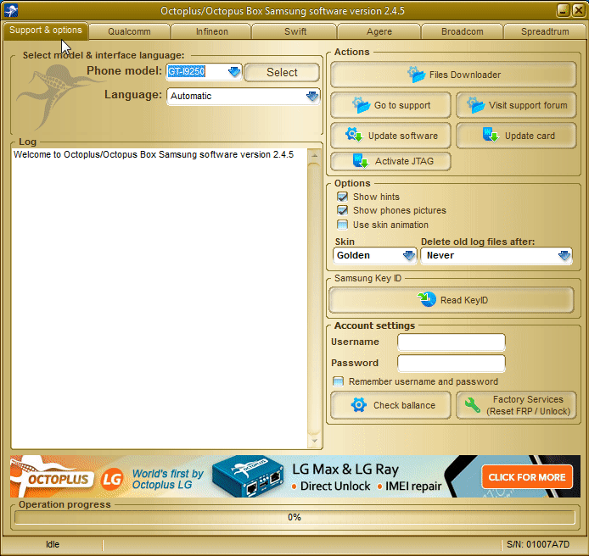Click CLICK FOR MORE on the banner

(527, 477)
